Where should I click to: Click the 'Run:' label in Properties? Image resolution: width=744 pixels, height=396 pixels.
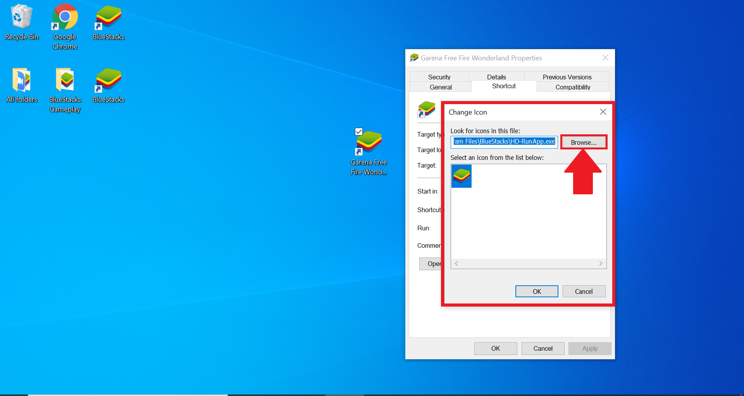coord(424,228)
